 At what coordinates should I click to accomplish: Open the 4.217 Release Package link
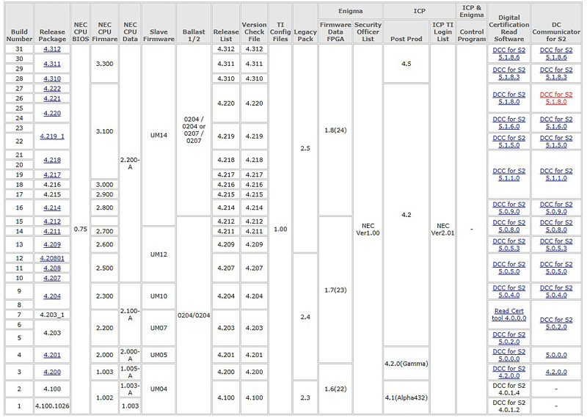[x=52, y=175]
